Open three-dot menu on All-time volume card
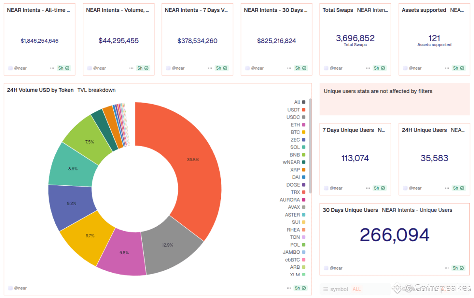474x298 pixels. [52, 68]
